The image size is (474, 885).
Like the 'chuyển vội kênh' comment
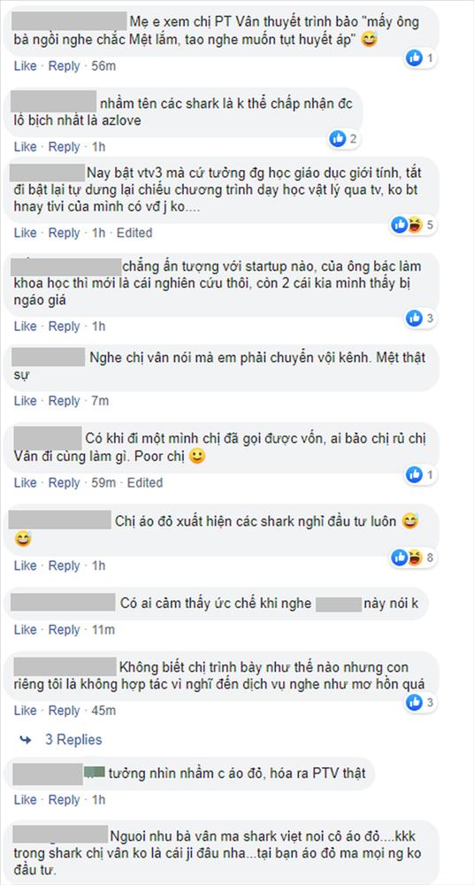point(25,401)
